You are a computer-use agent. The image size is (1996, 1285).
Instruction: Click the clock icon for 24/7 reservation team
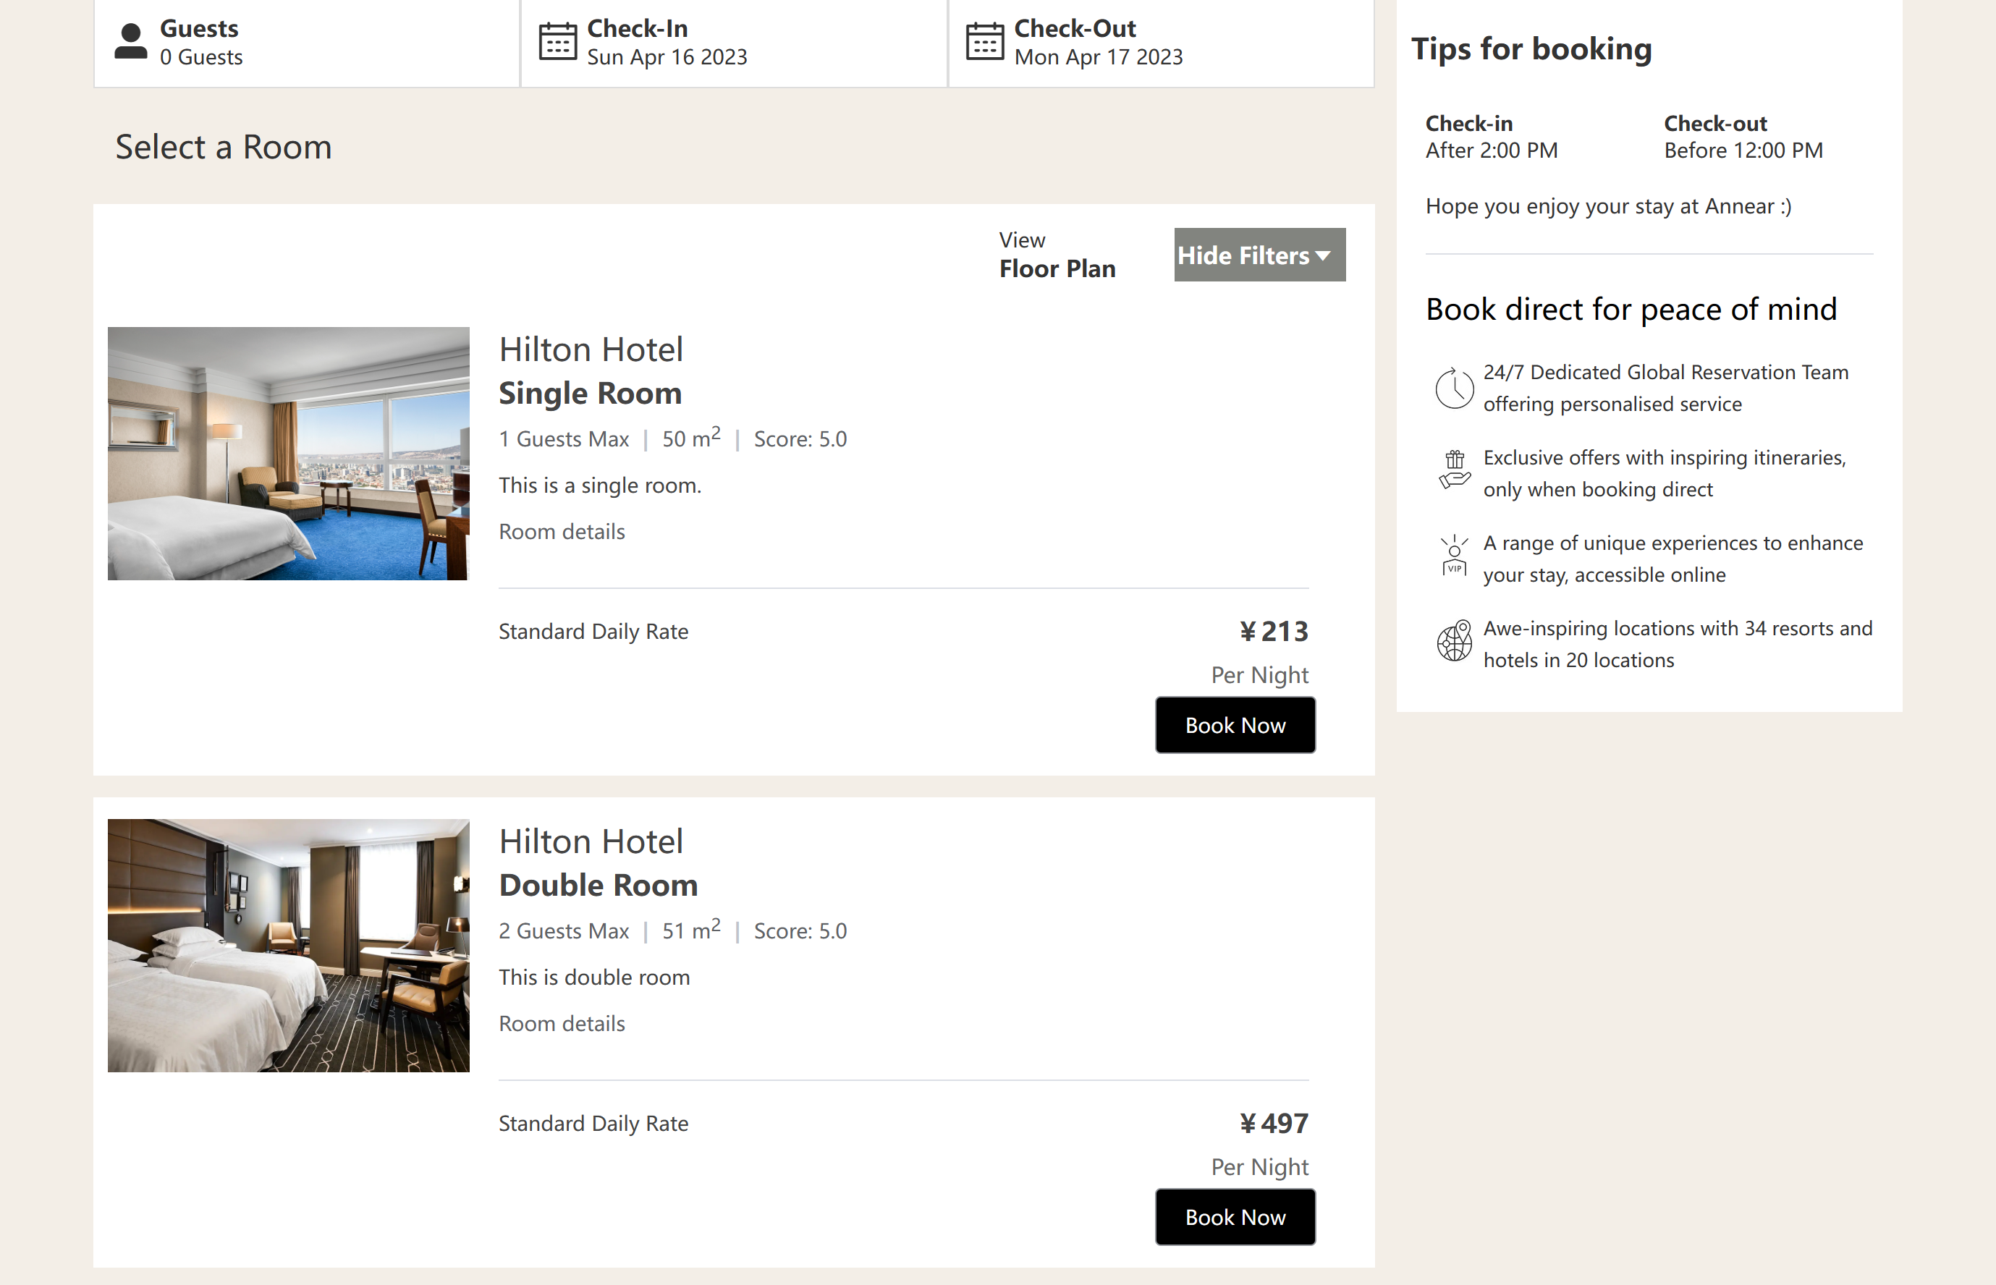coord(1455,388)
